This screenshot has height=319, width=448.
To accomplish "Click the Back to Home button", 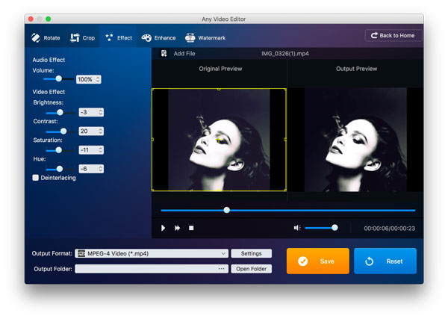I will pos(393,36).
